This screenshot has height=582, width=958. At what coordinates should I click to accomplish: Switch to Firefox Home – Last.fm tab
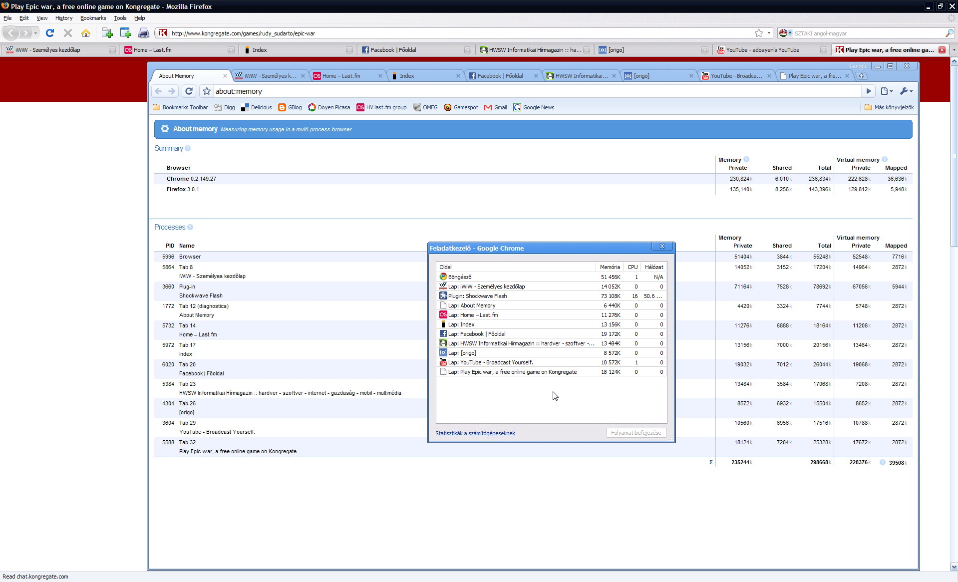pyautogui.click(x=179, y=50)
